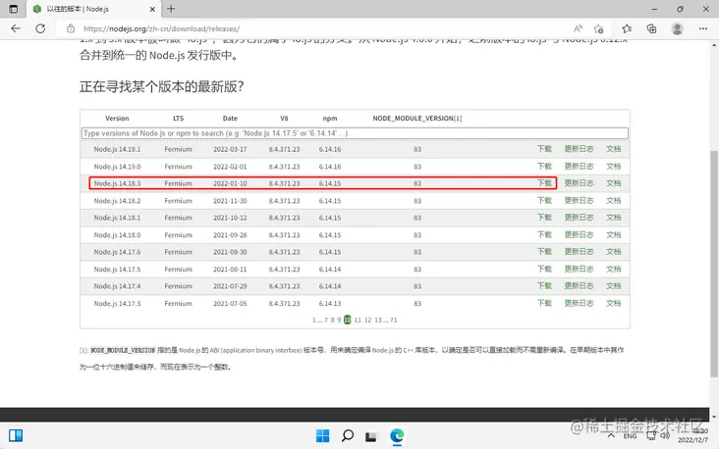The image size is (719, 449).
Task: Download Node.js 14.17.5
Action: click(544, 270)
